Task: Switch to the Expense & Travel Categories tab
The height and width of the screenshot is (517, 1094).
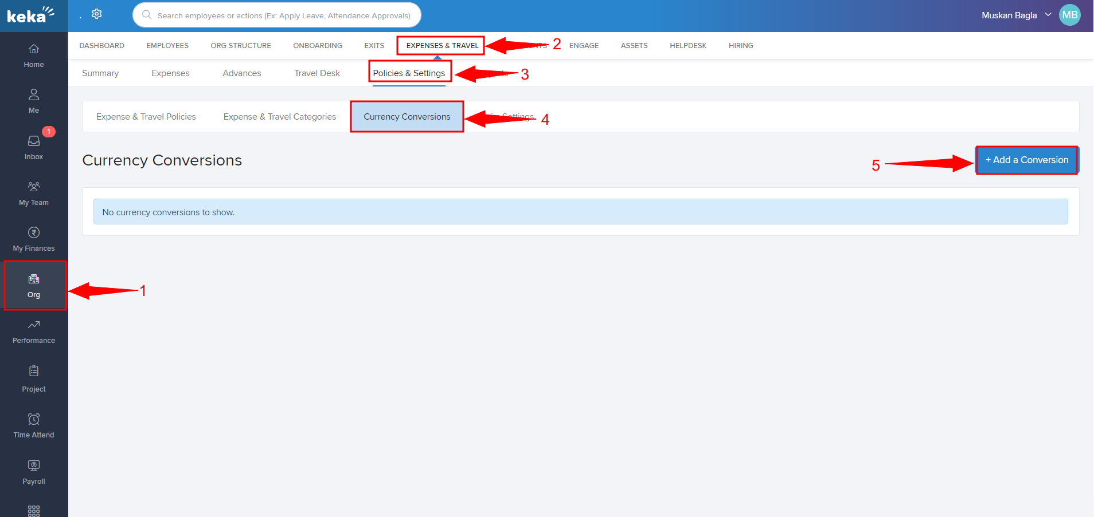Action: click(280, 117)
